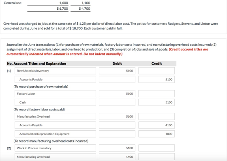Click empty credit field beside Factory Labor
This screenshot has height=161, width=227.
coord(156,94)
